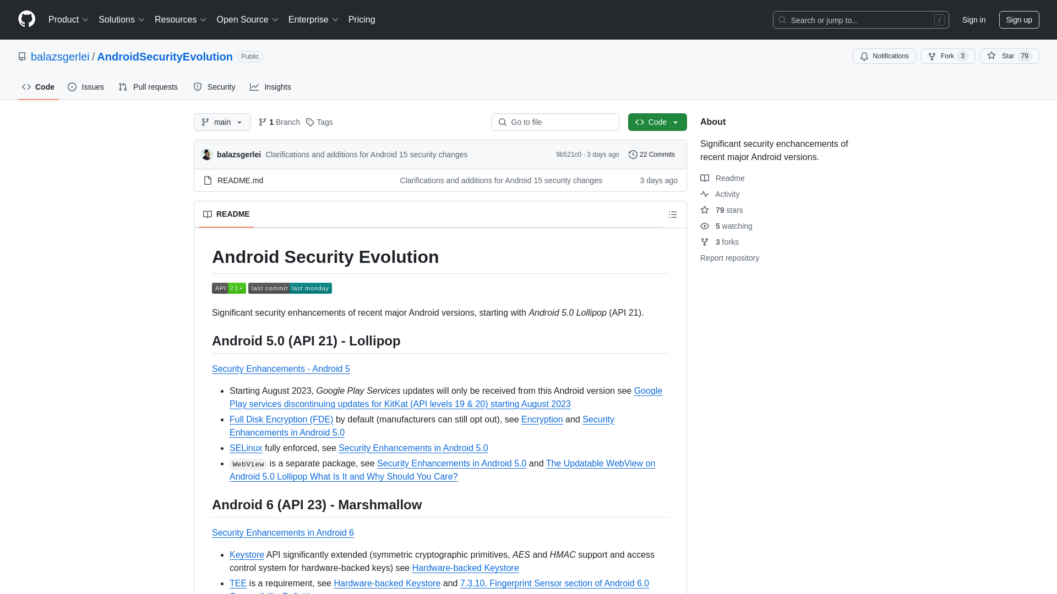Click the last commit badge
1057x594 pixels.
pyautogui.click(x=290, y=288)
